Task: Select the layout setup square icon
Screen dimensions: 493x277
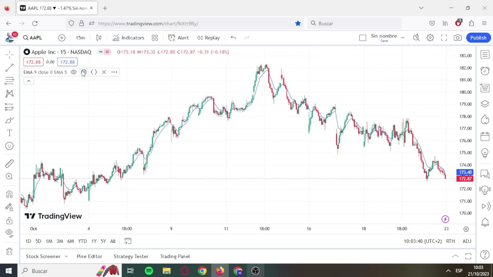Action: point(362,38)
